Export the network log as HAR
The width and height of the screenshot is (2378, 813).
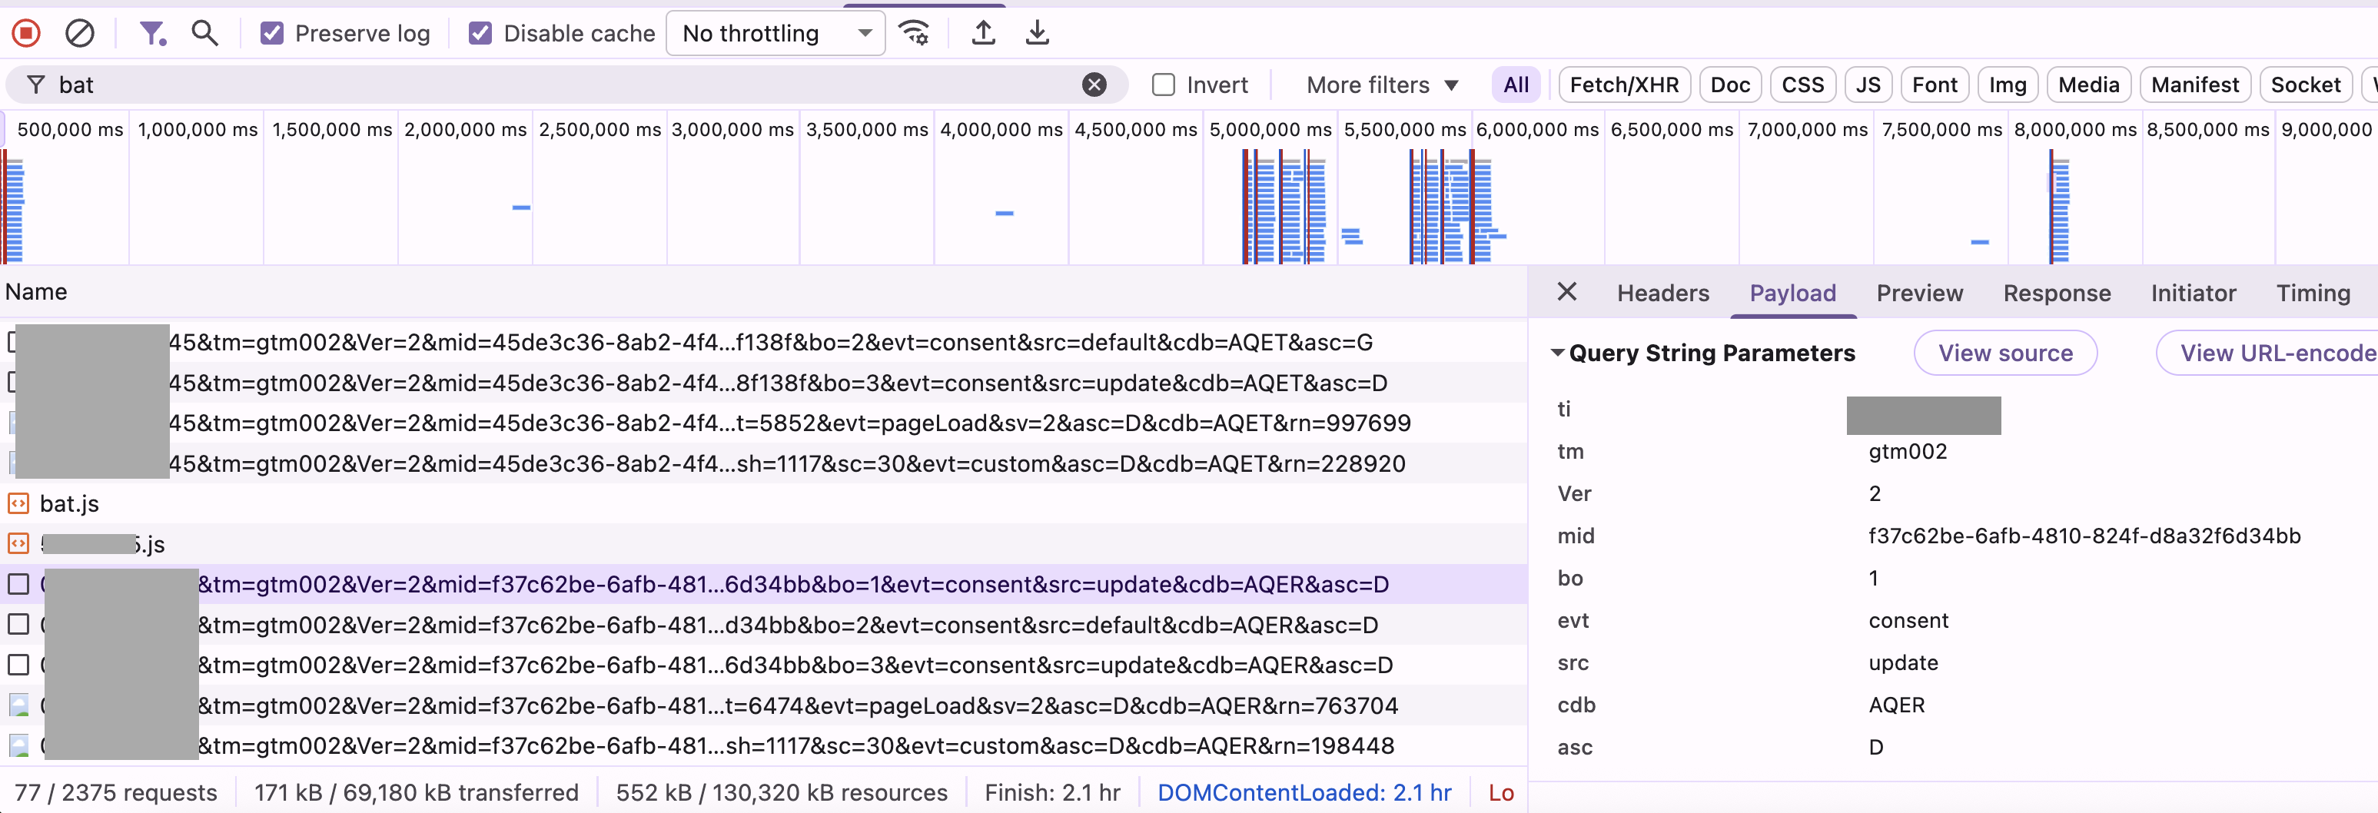click(1037, 32)
